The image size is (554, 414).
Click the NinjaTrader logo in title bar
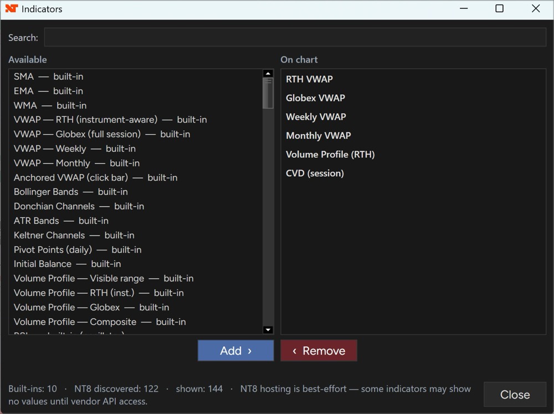[11, 8]
